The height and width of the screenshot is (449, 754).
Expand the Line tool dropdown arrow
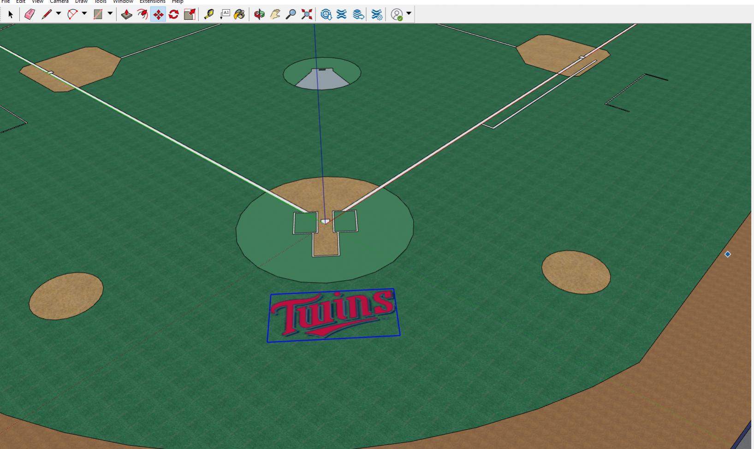click(x=59, y=14)
